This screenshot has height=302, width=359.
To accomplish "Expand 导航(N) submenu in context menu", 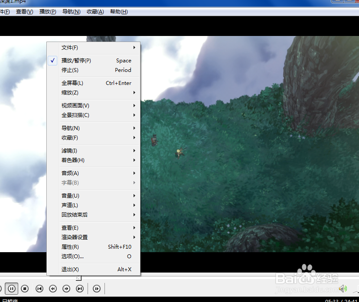I will [x=93, y=128].
